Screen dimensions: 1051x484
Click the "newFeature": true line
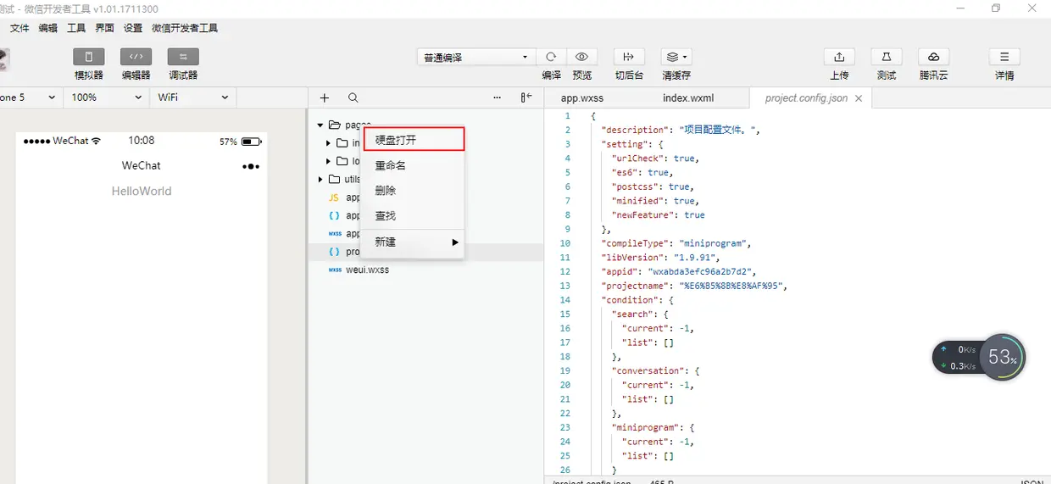[x=658, y=214]
